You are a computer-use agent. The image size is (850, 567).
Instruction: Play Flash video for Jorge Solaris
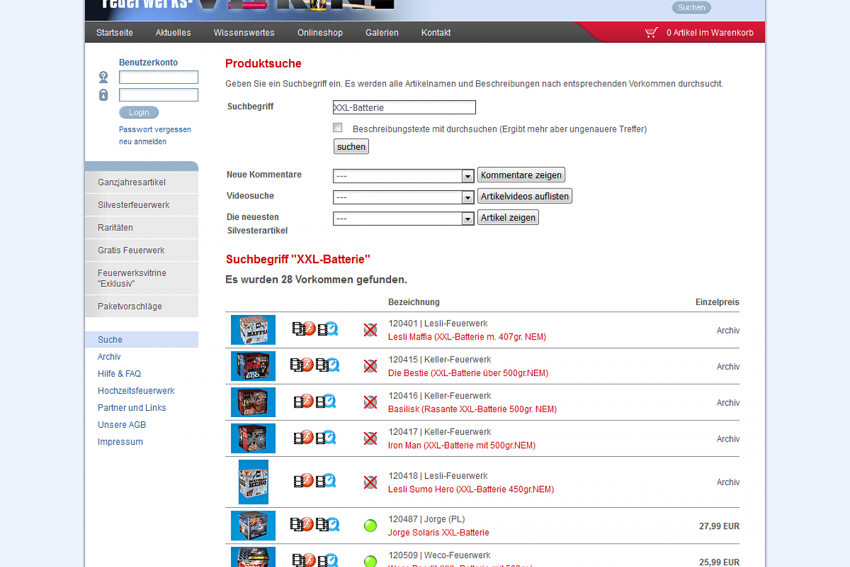point(302,524)
